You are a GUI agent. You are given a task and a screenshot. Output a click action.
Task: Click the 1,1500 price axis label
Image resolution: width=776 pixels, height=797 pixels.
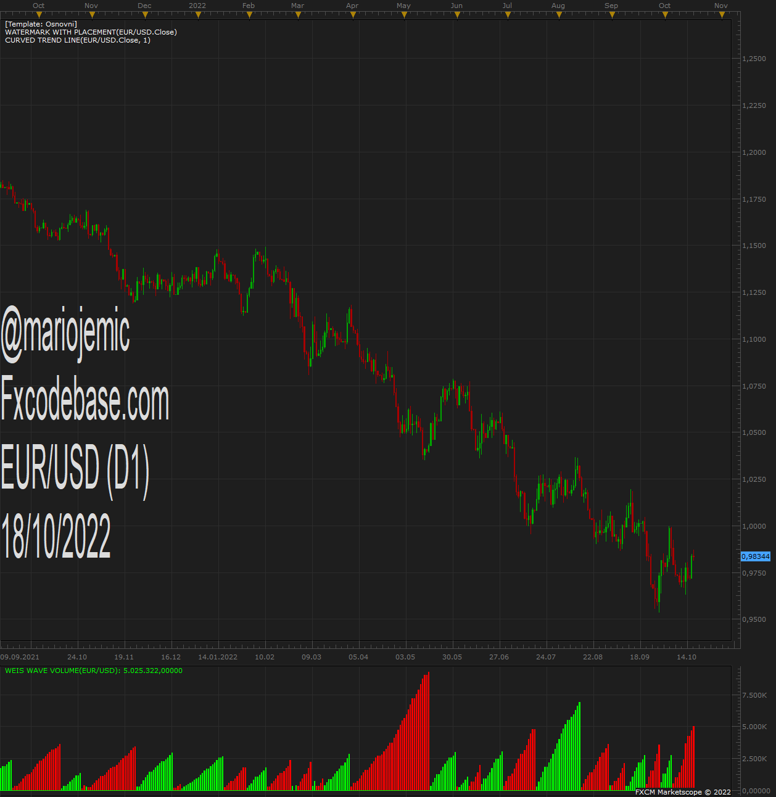coord(754,246)
